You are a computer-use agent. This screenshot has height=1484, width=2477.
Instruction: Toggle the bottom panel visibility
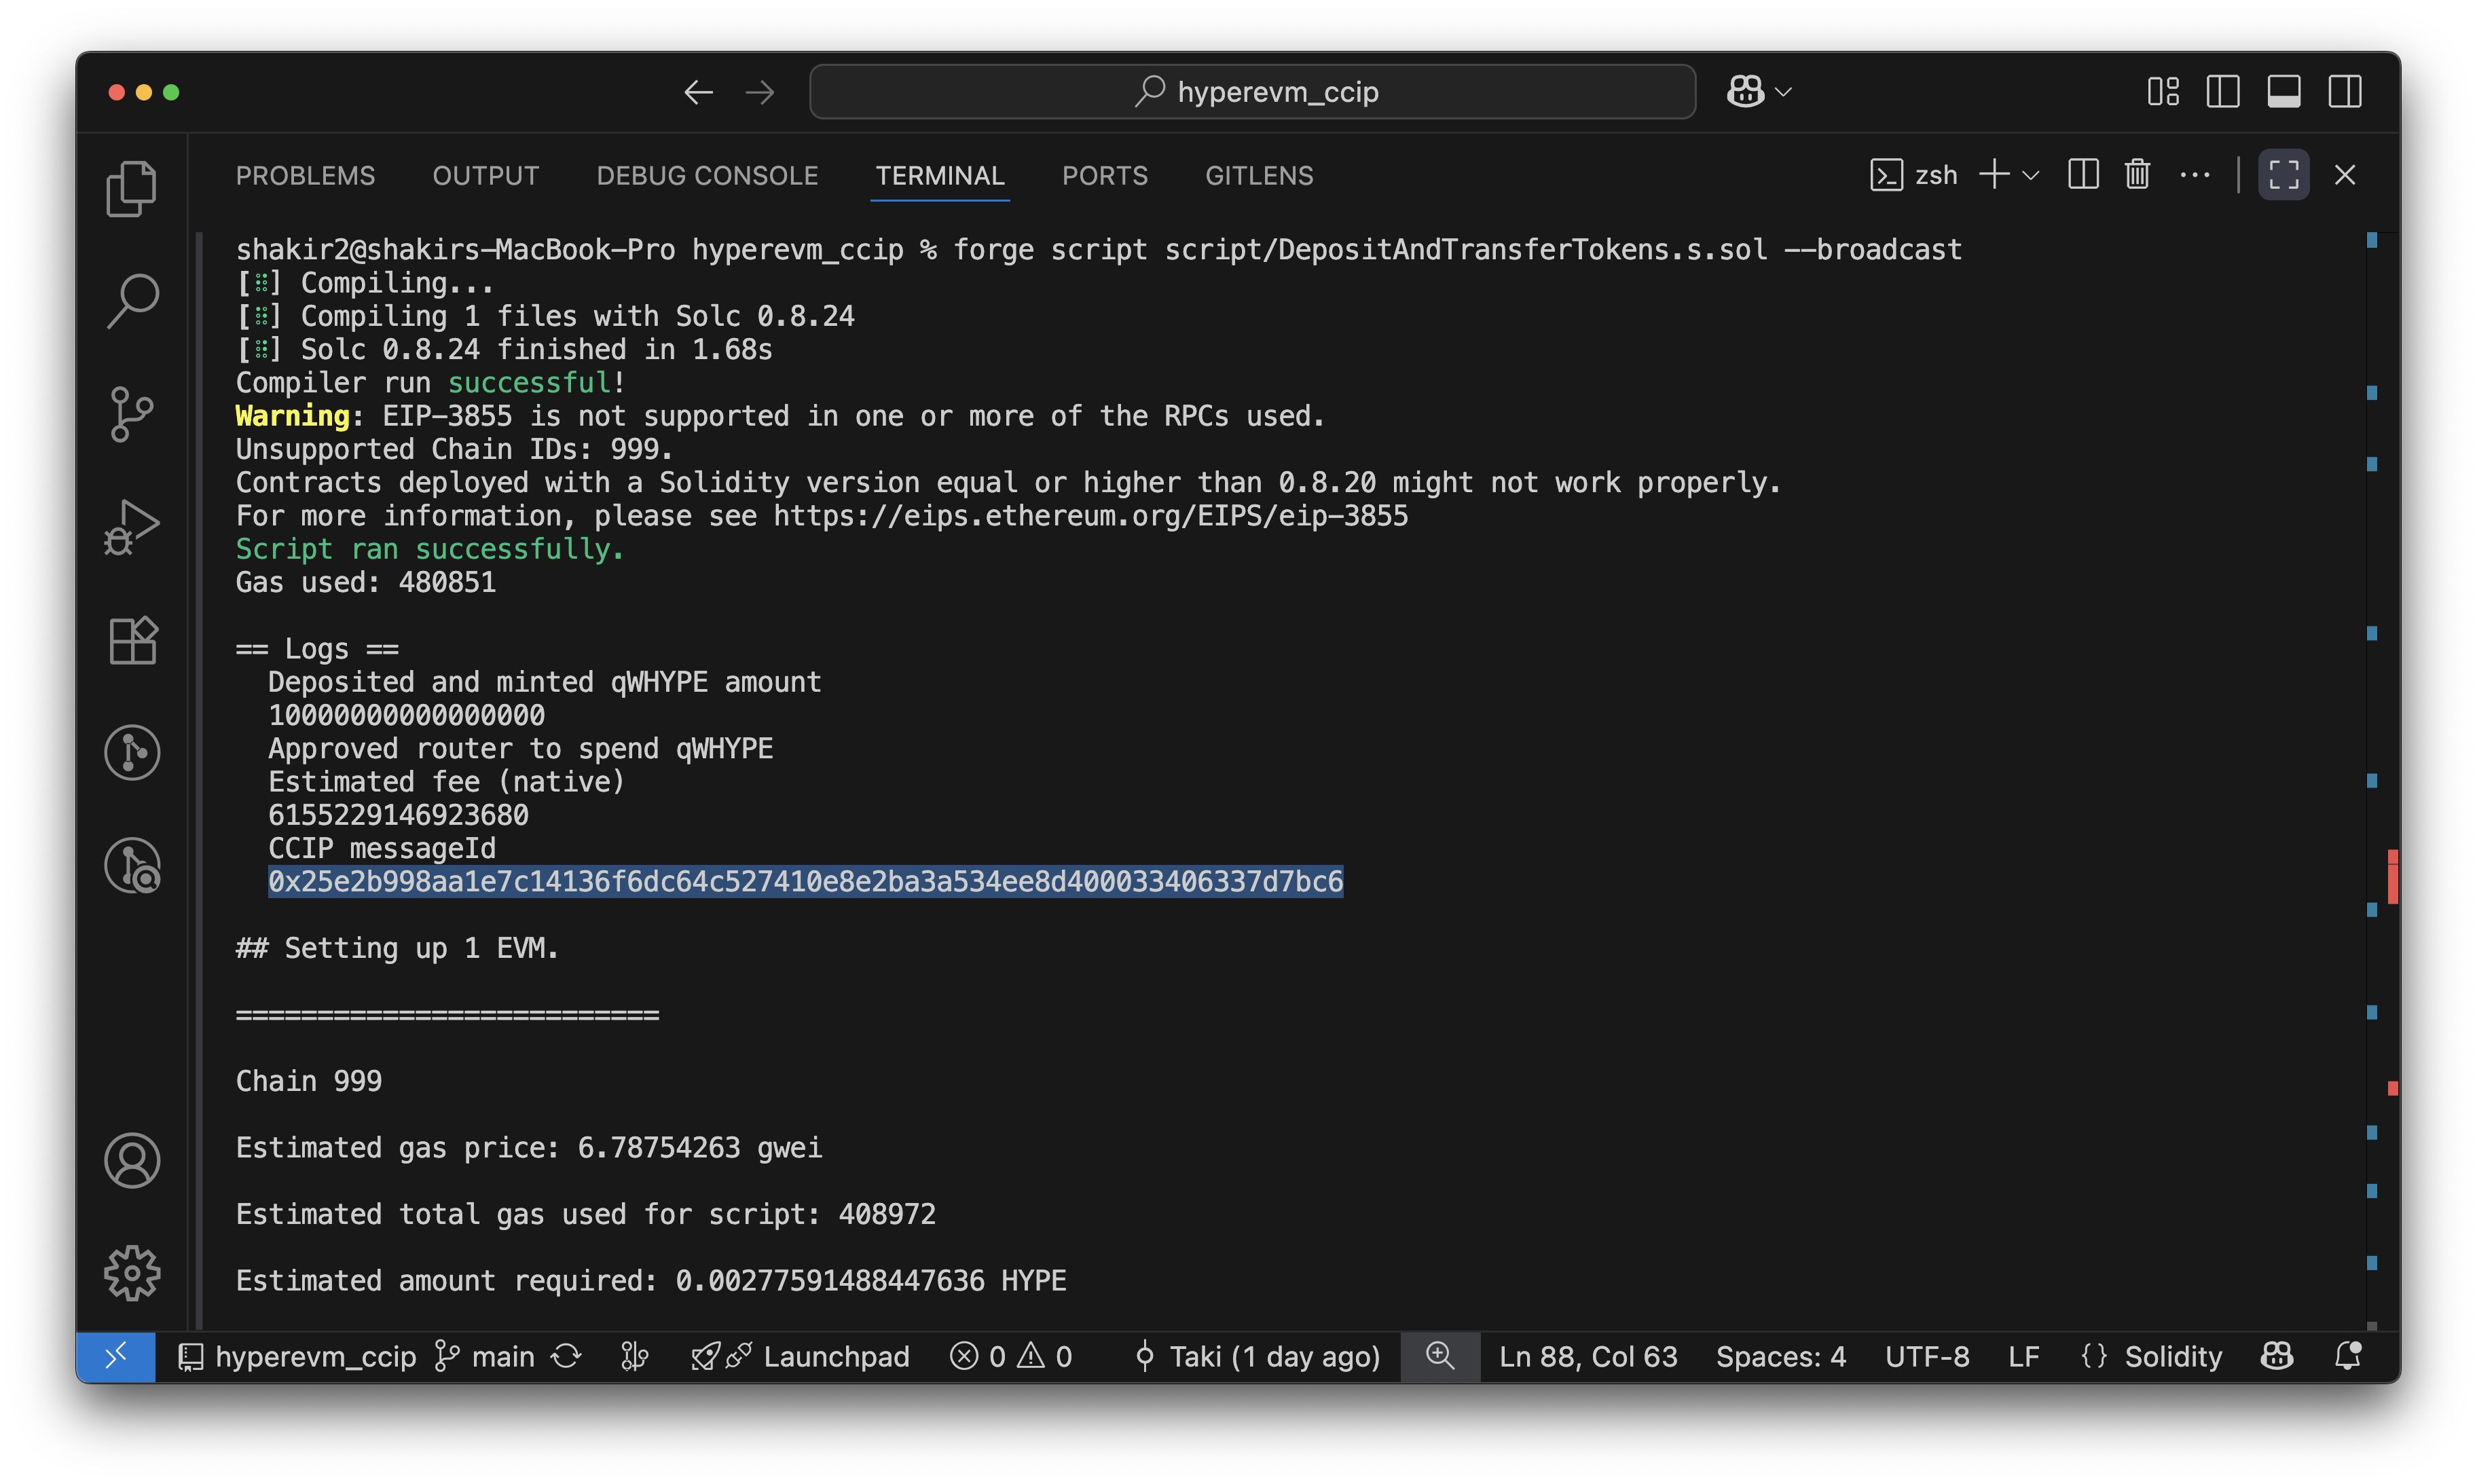click(x=2283, y=92)
